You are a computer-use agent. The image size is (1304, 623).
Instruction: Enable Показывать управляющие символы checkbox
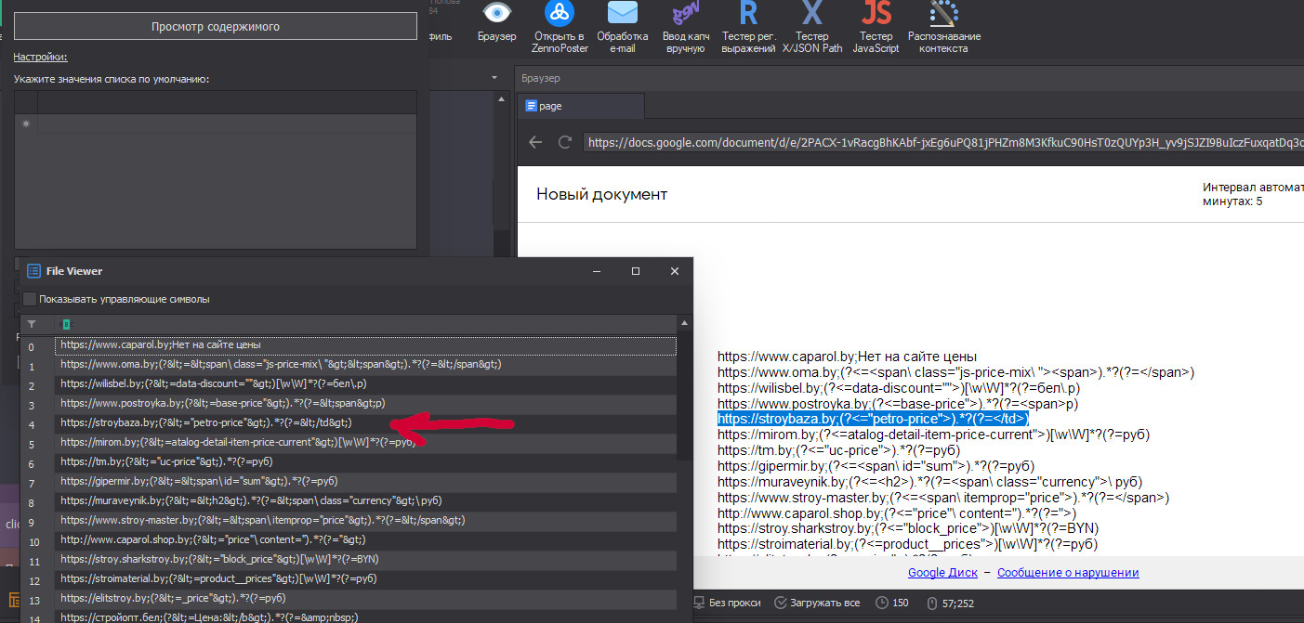tap(30, 299)
